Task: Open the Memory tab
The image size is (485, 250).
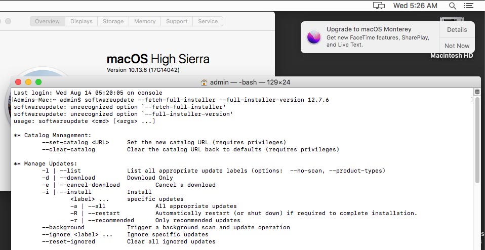Action: point(145,21)
